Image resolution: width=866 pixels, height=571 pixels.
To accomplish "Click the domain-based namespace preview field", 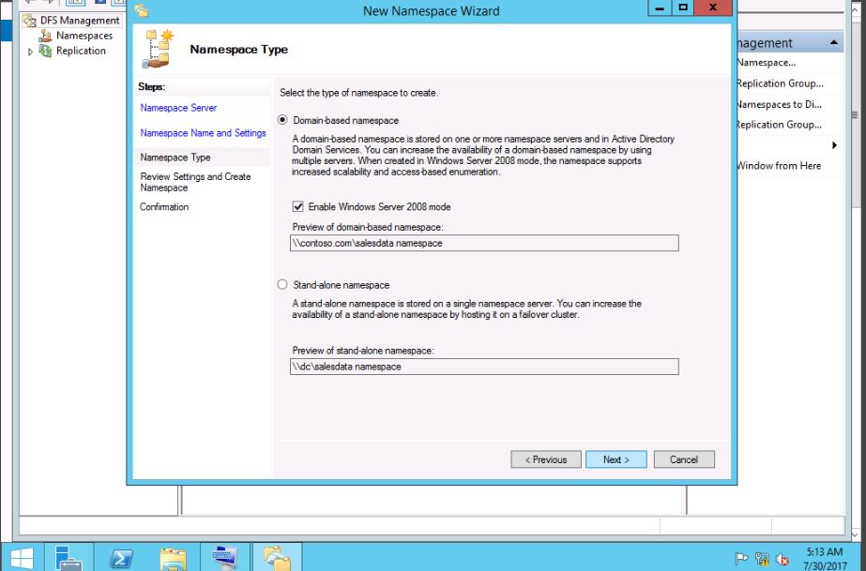I will (484, 243).
